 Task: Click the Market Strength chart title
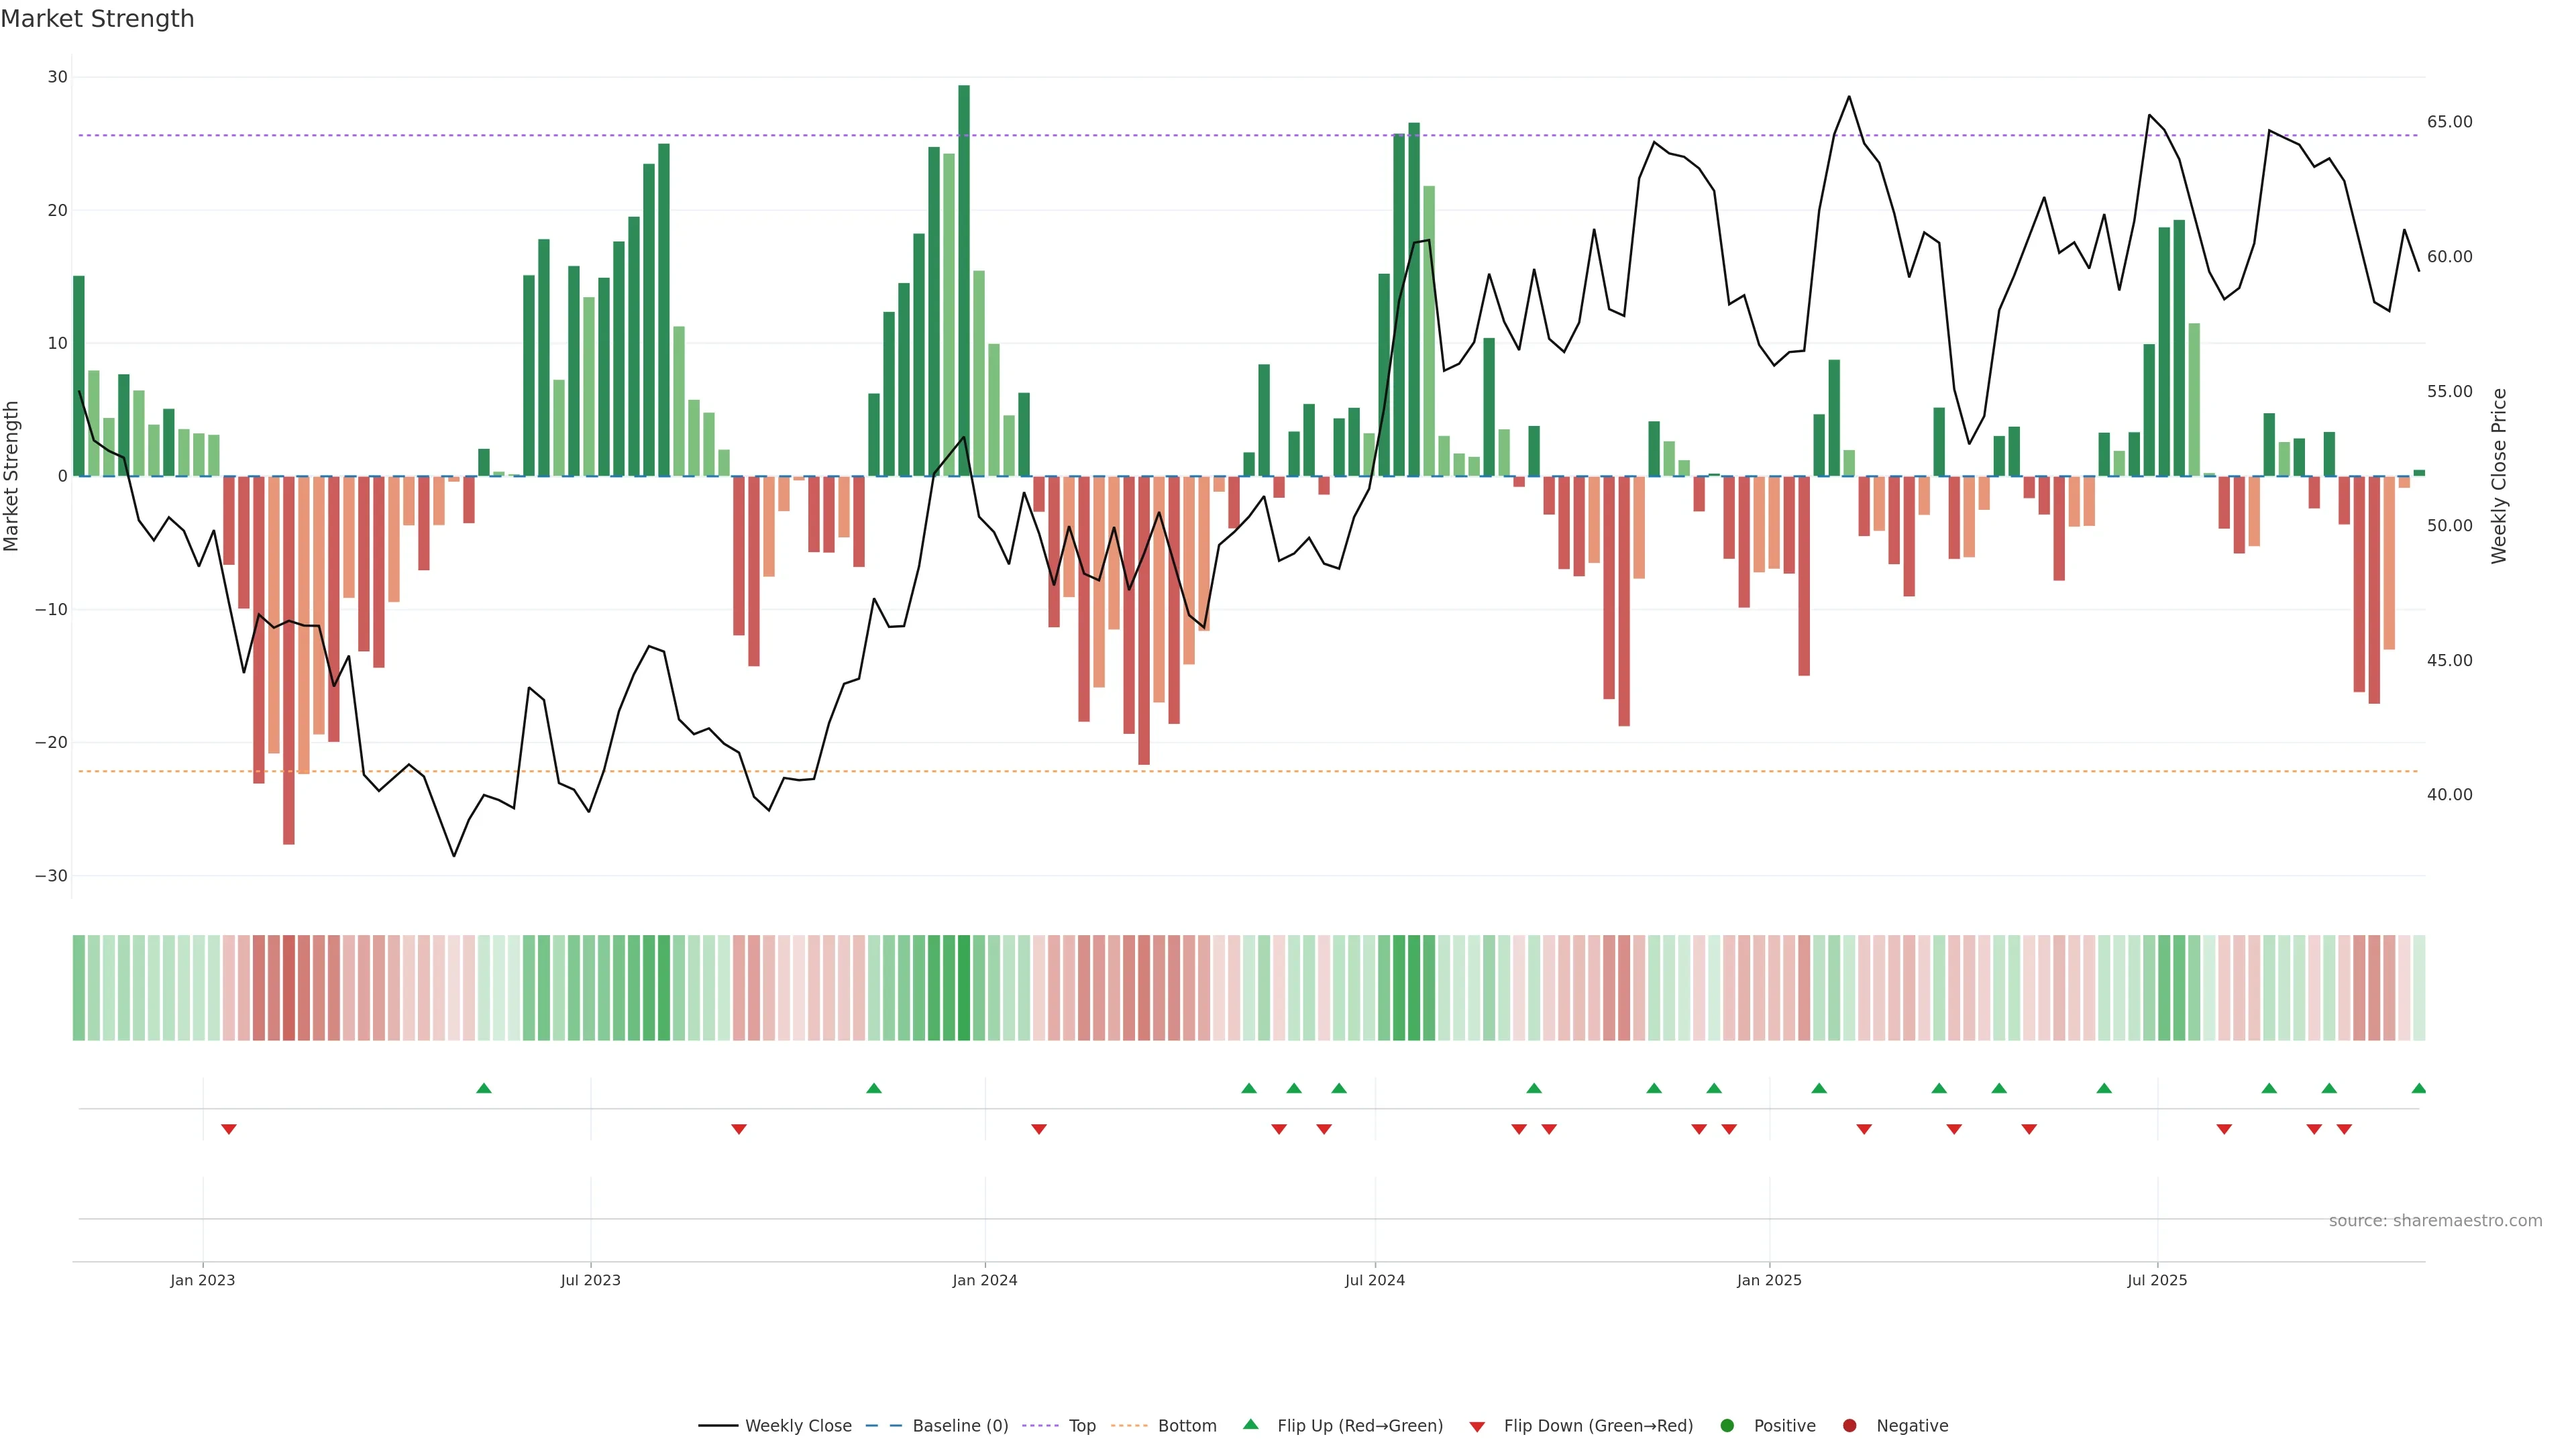97,19
